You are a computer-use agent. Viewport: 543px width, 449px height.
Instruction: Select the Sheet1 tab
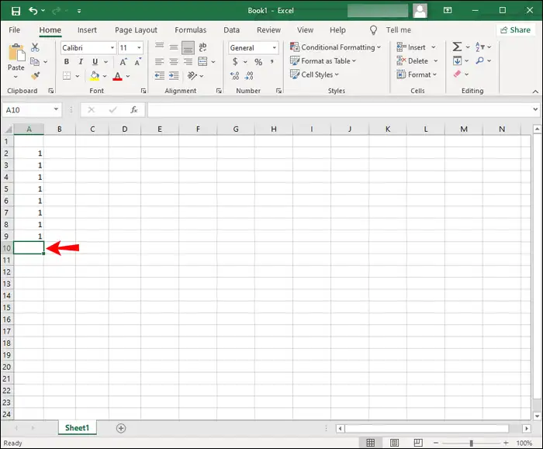pyautogui.click(x=78, y=428)
